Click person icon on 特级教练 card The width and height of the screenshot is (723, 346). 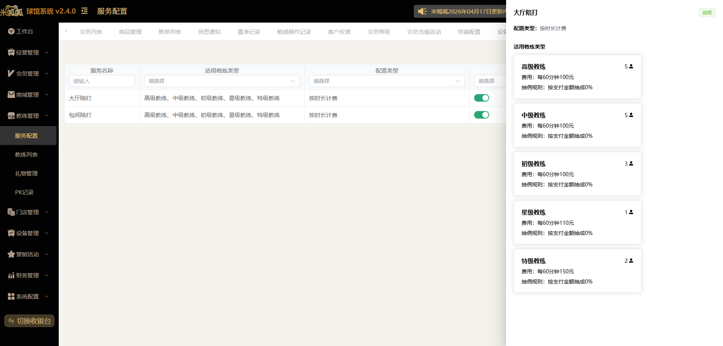point(631,261)
